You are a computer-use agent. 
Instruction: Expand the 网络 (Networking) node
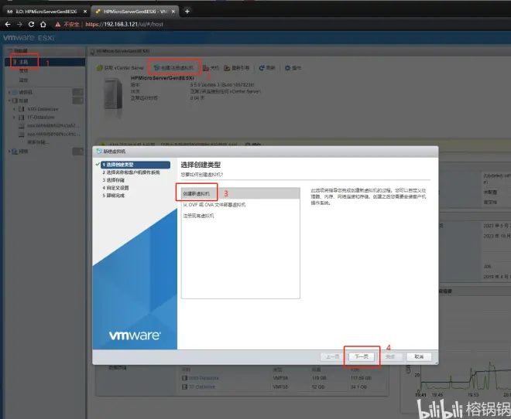click(9, 152)
